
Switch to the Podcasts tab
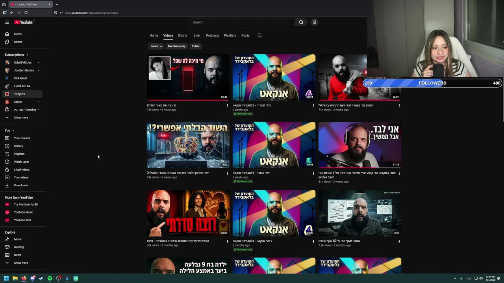pyautogui.click(x=213, y=35)
